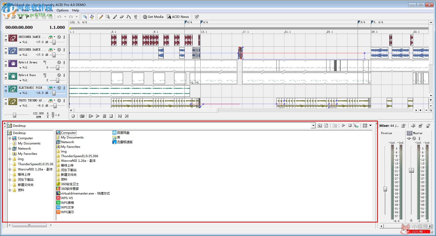Toggle Enable Snapping toolbar button
Viewport: 436px width, 236px height.
click(x=85, y=17)
